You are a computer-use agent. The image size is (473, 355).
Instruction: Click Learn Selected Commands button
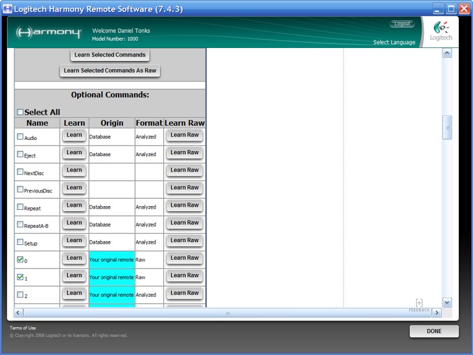pos(110,55)
